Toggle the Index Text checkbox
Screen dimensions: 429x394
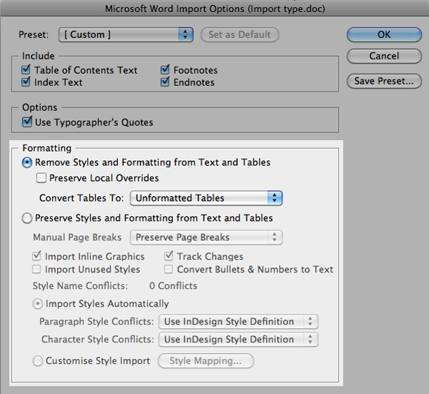pos(26,82)
